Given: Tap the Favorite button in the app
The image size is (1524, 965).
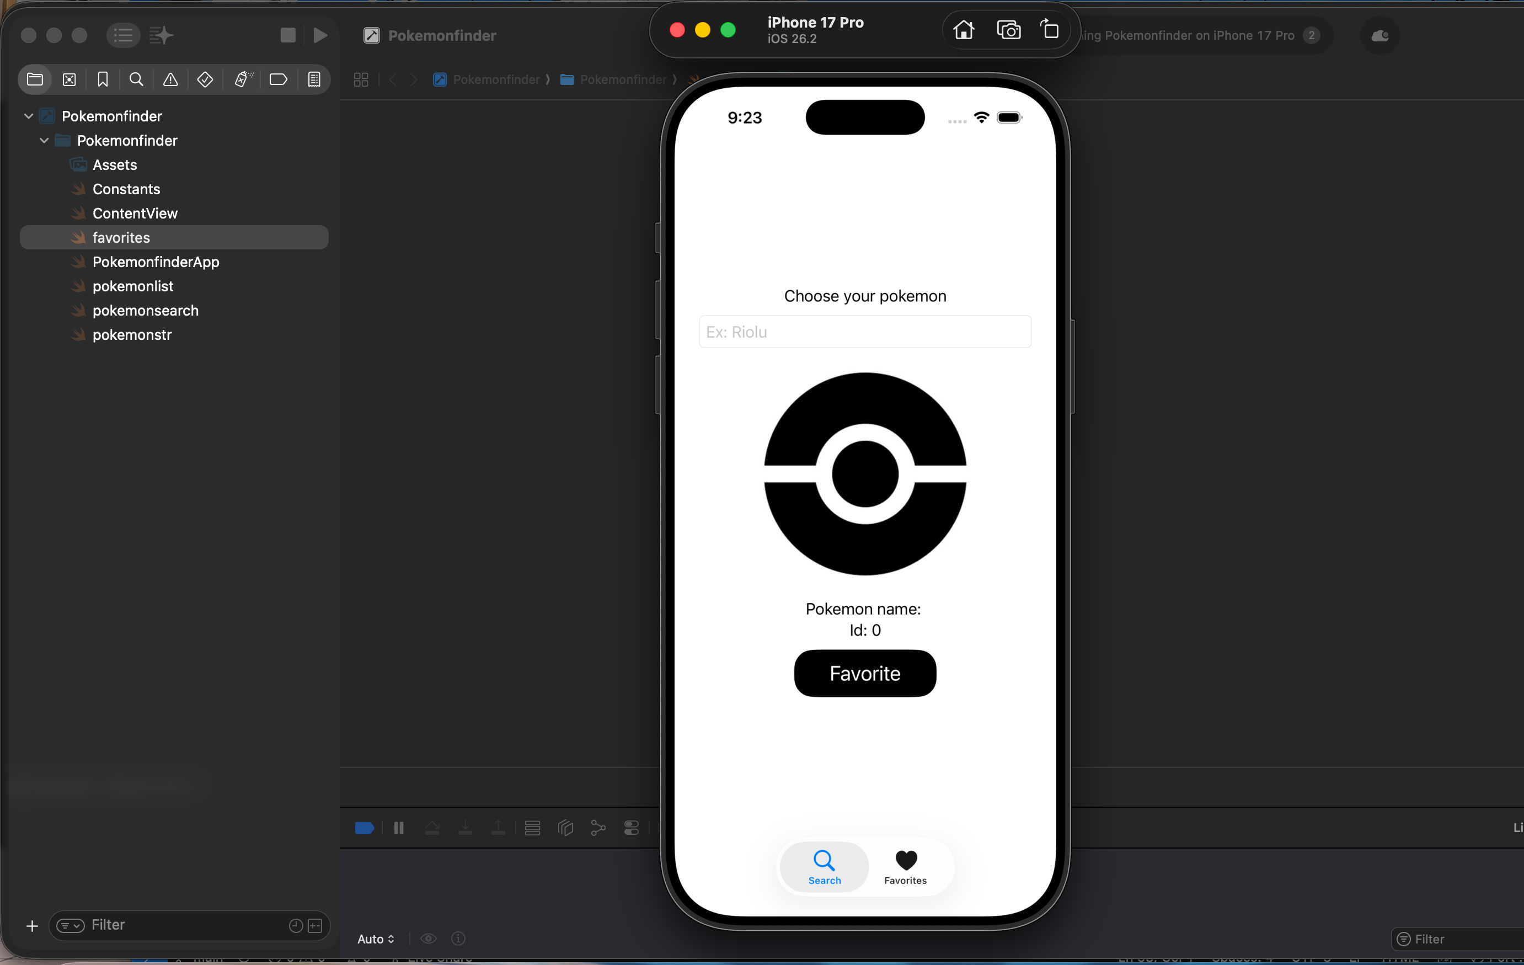Looking at the screenshot, I should (x=864, y=673).
